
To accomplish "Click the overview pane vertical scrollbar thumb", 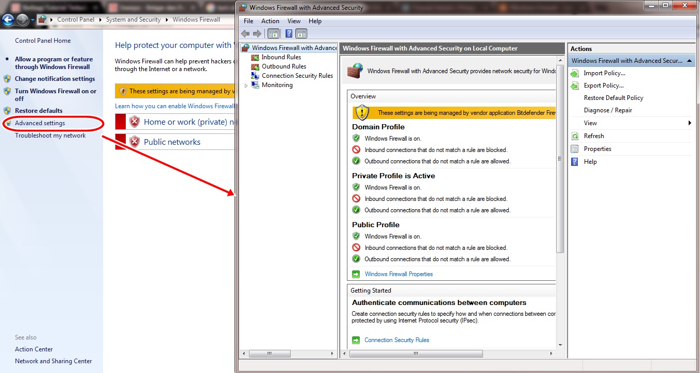I will pos(560,159).
